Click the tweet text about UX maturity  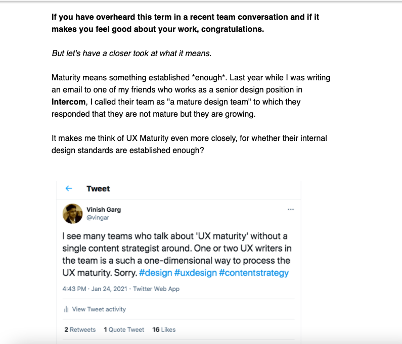pyautogui.click(x=177, y=254)
